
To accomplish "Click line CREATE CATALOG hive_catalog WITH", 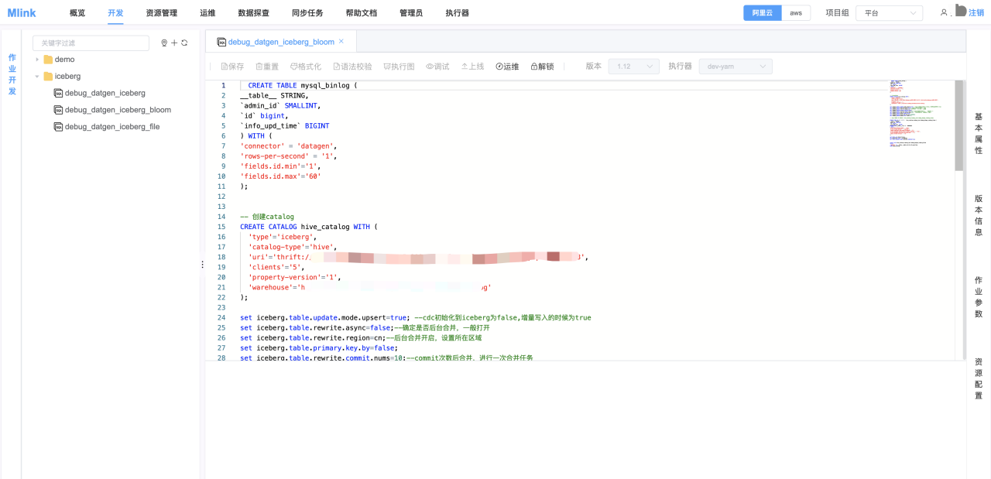I will [309, 227].
